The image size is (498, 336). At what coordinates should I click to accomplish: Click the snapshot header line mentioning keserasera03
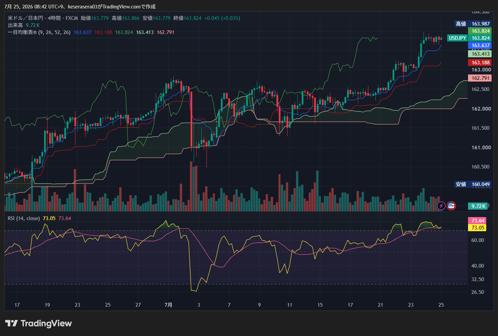click(80, 7)
